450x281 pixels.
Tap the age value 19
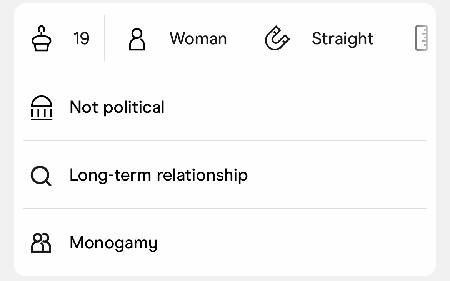click(82, 38)
